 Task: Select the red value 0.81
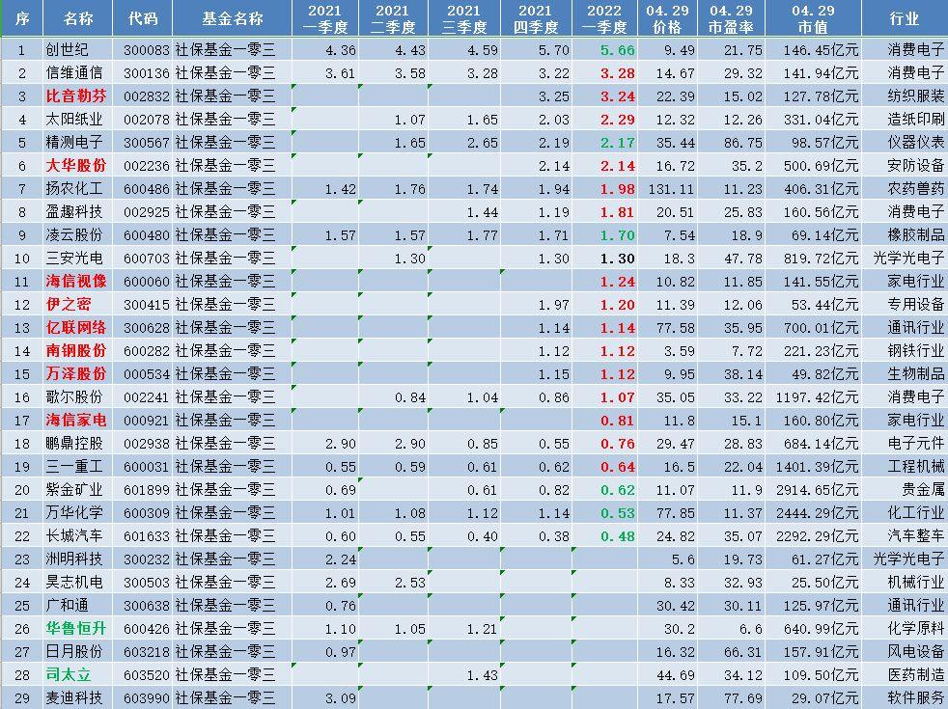click(x=617, y=421)
